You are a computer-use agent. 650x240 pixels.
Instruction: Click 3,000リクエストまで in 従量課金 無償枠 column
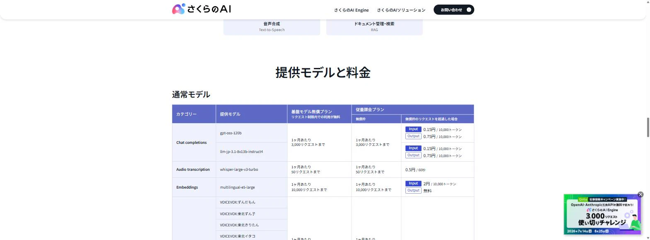click(x=373, y=145)
